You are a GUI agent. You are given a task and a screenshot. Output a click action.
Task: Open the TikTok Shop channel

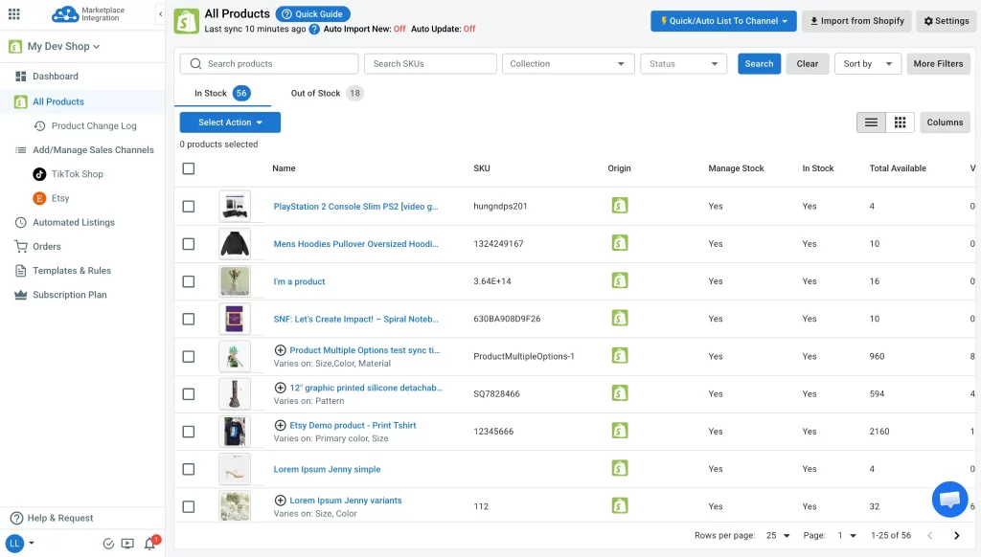pos(68,174)
